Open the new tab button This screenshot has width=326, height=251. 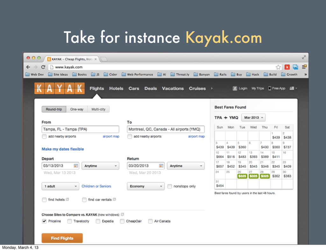pyautogui.click(x=104, y=59)
